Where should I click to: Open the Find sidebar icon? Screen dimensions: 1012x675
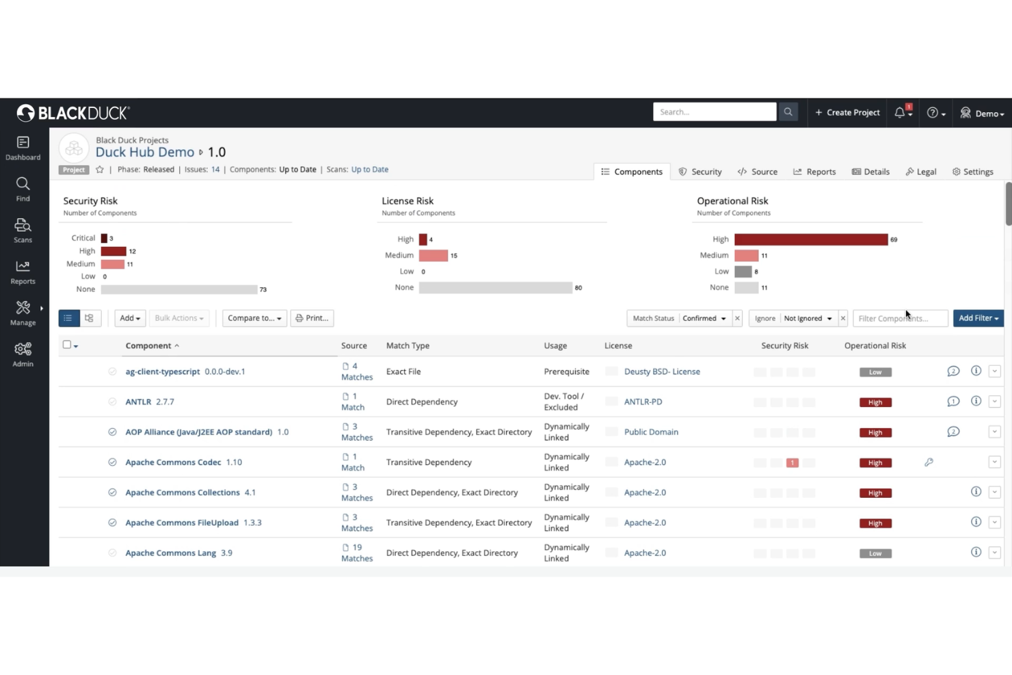(x=23, y=189)
